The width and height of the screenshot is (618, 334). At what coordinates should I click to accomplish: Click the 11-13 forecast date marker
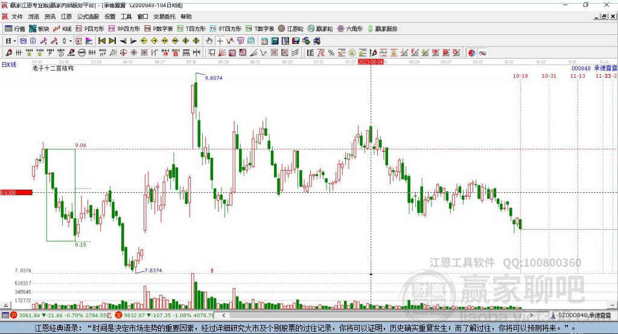pos(578,75)
